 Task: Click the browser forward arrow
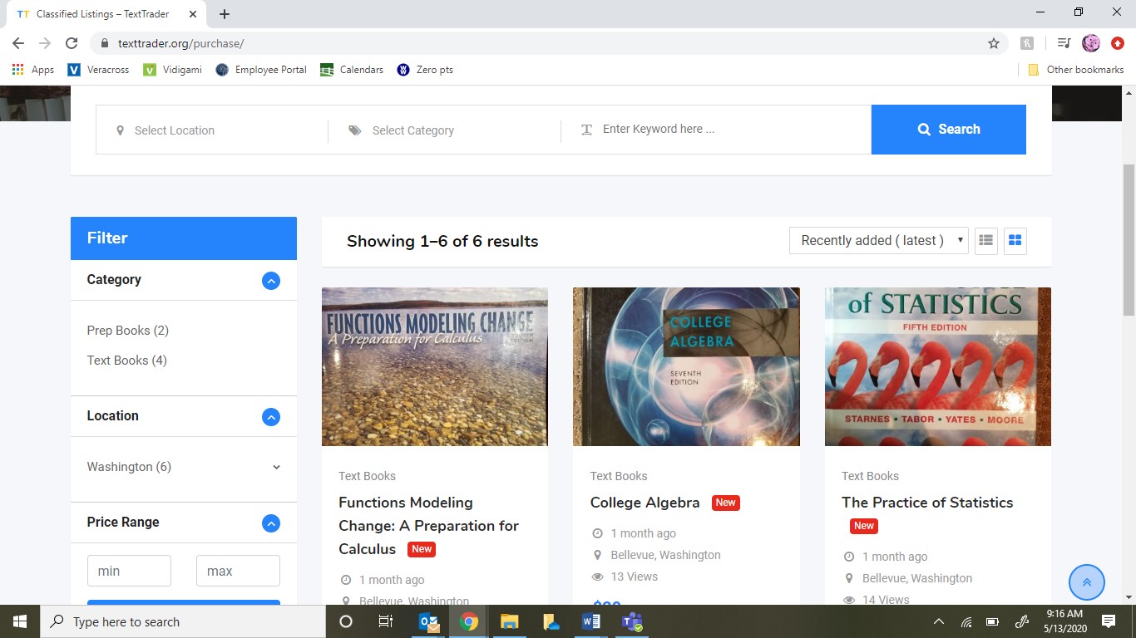click(x=45, y=43)
